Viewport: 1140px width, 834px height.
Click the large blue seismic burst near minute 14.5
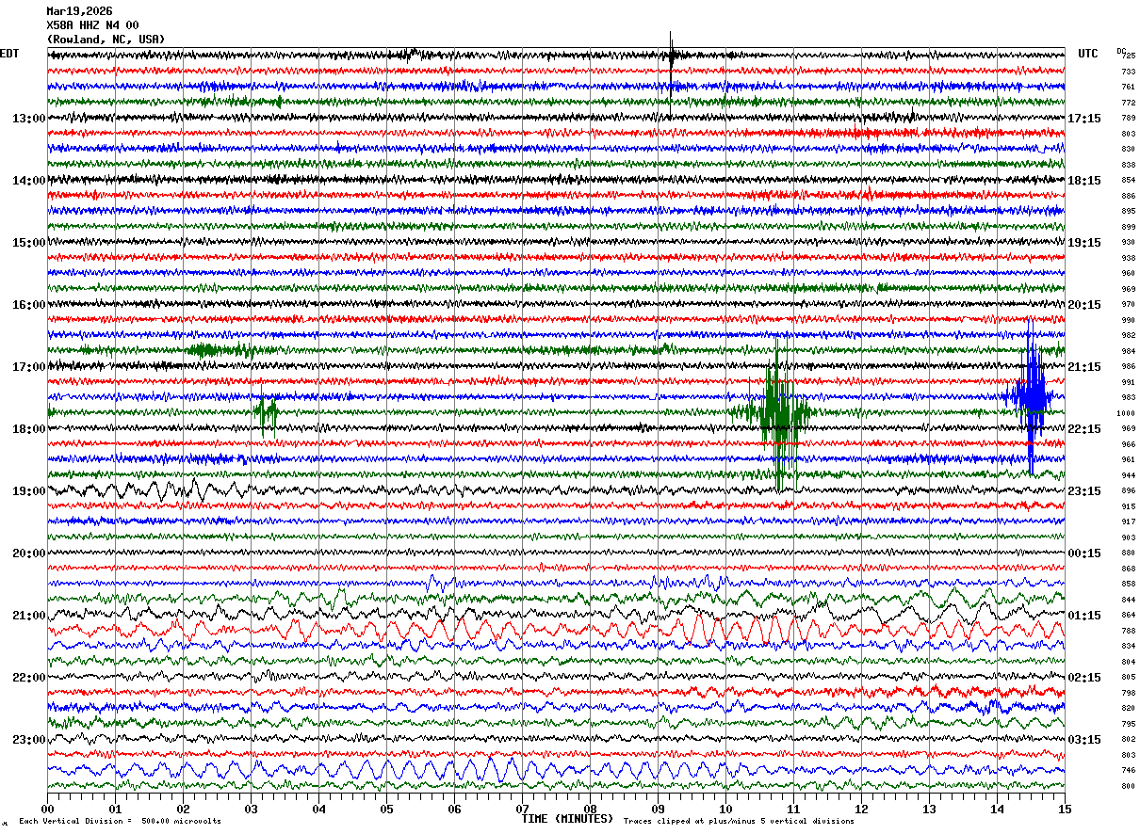click(1031, 396)
